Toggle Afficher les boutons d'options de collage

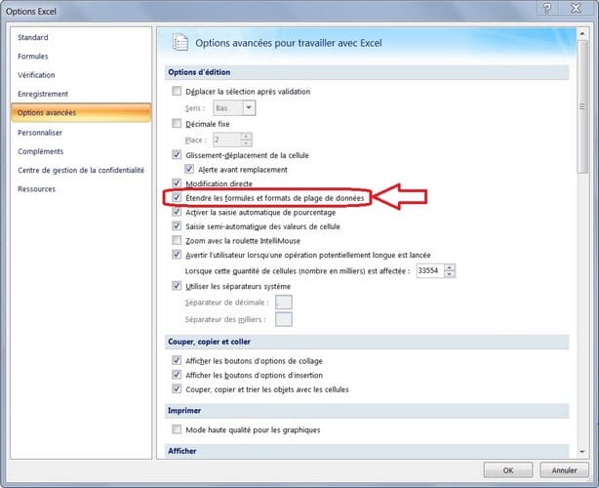[x=177, y=360]
